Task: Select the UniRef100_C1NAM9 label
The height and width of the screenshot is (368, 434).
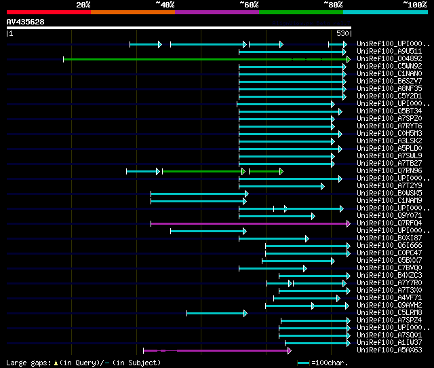Action: click(389, 201)
